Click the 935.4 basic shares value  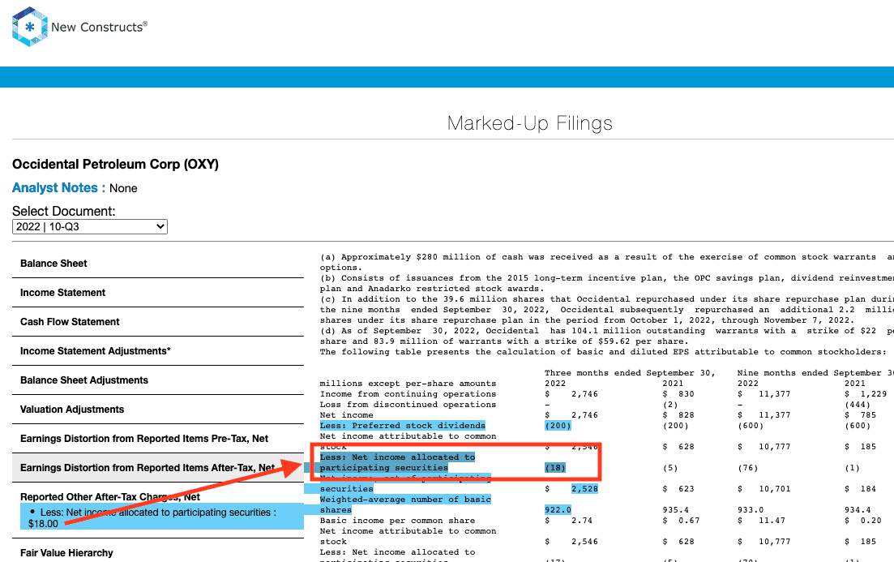coord(676,510)
